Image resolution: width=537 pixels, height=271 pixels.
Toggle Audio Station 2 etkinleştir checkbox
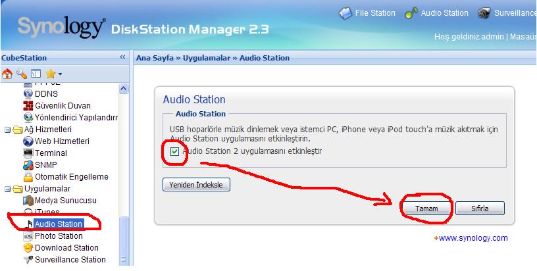174,151
